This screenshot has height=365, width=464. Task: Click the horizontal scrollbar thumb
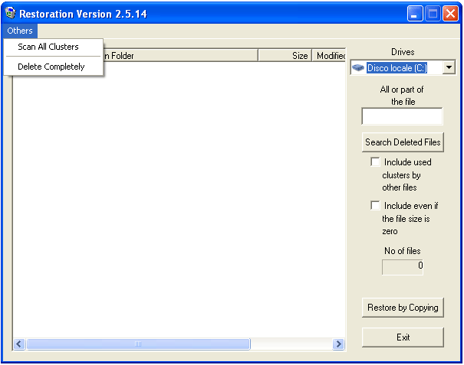click(x=138, y=344)
